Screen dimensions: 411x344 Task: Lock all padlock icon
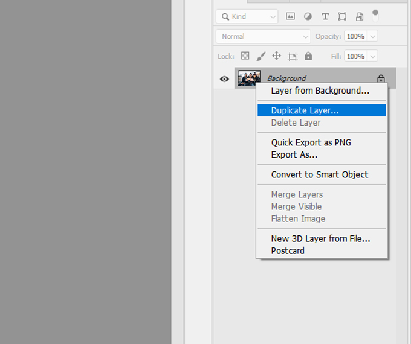pyautogui.click(x=308, y=56)
